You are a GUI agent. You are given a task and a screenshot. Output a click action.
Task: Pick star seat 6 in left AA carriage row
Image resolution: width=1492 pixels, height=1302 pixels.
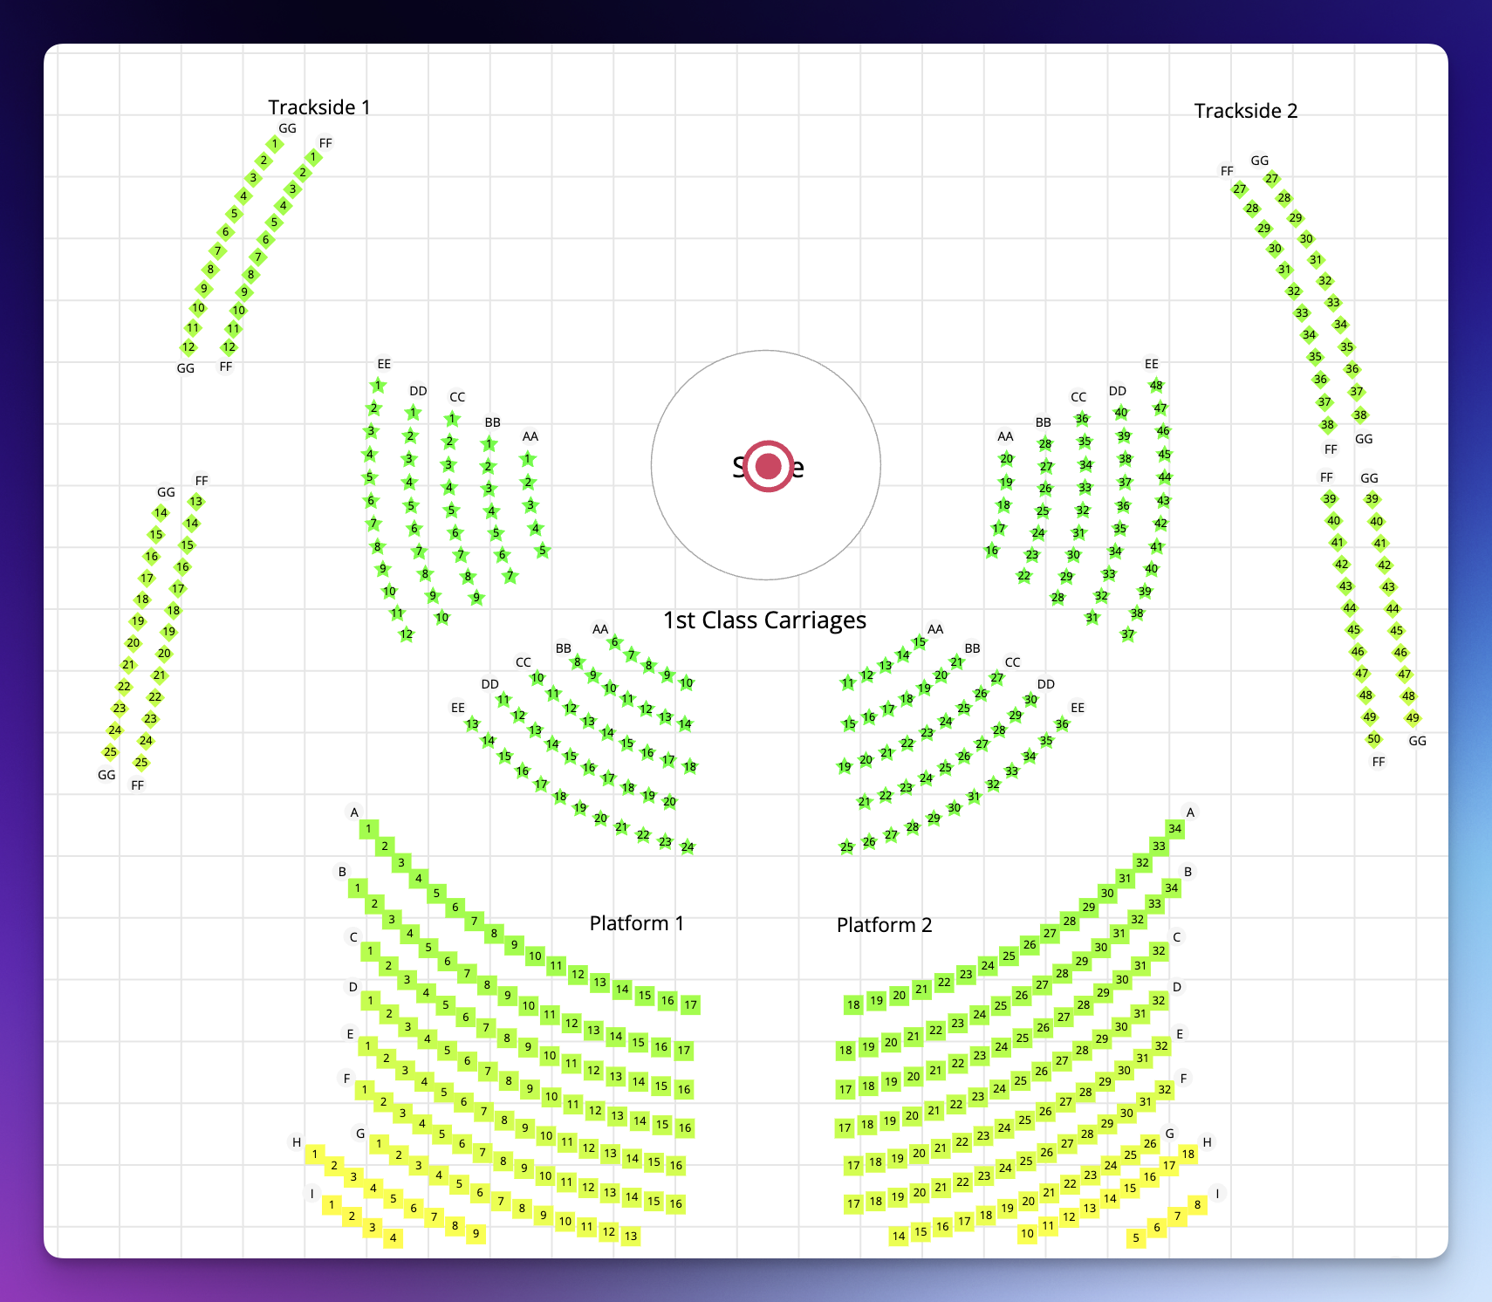click(x=613, y=641)
